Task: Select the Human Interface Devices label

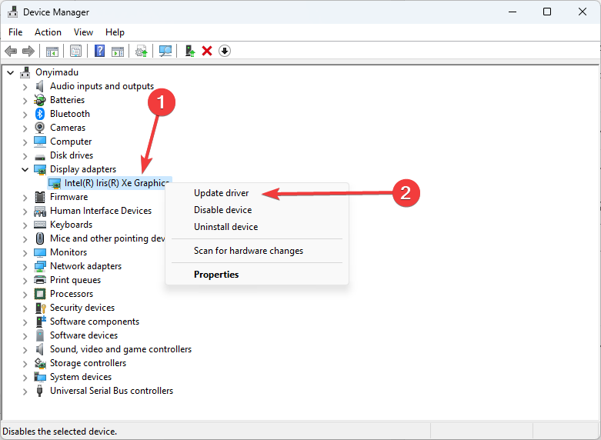Action: [101, 211]
